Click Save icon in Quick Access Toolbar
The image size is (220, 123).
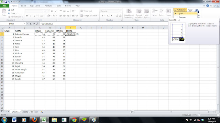pos(6,2)
